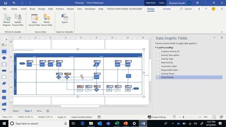
Task: Select the diamond Decision shape in stencil
Action: point(4,58)
